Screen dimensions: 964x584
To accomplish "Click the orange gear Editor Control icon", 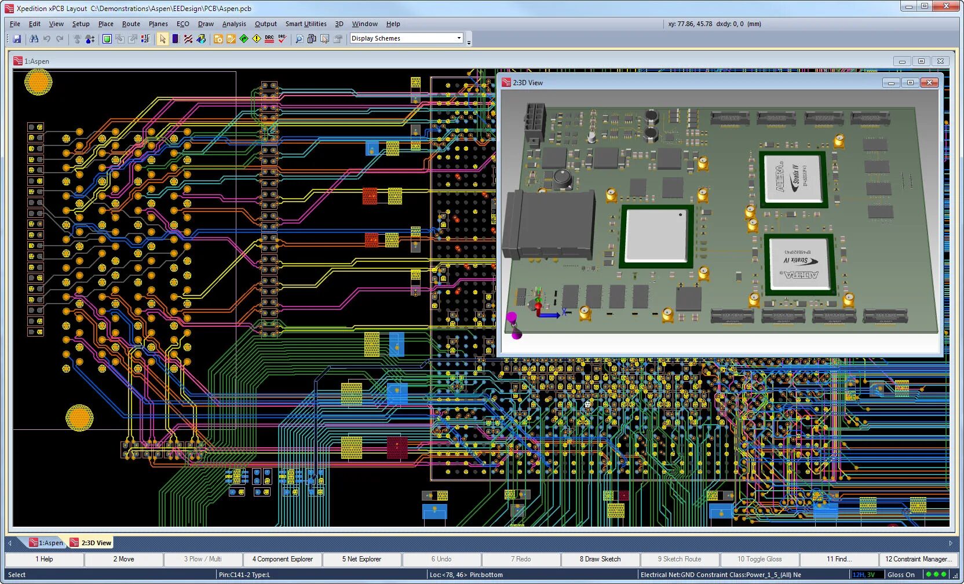I will [x=218, y=39].
